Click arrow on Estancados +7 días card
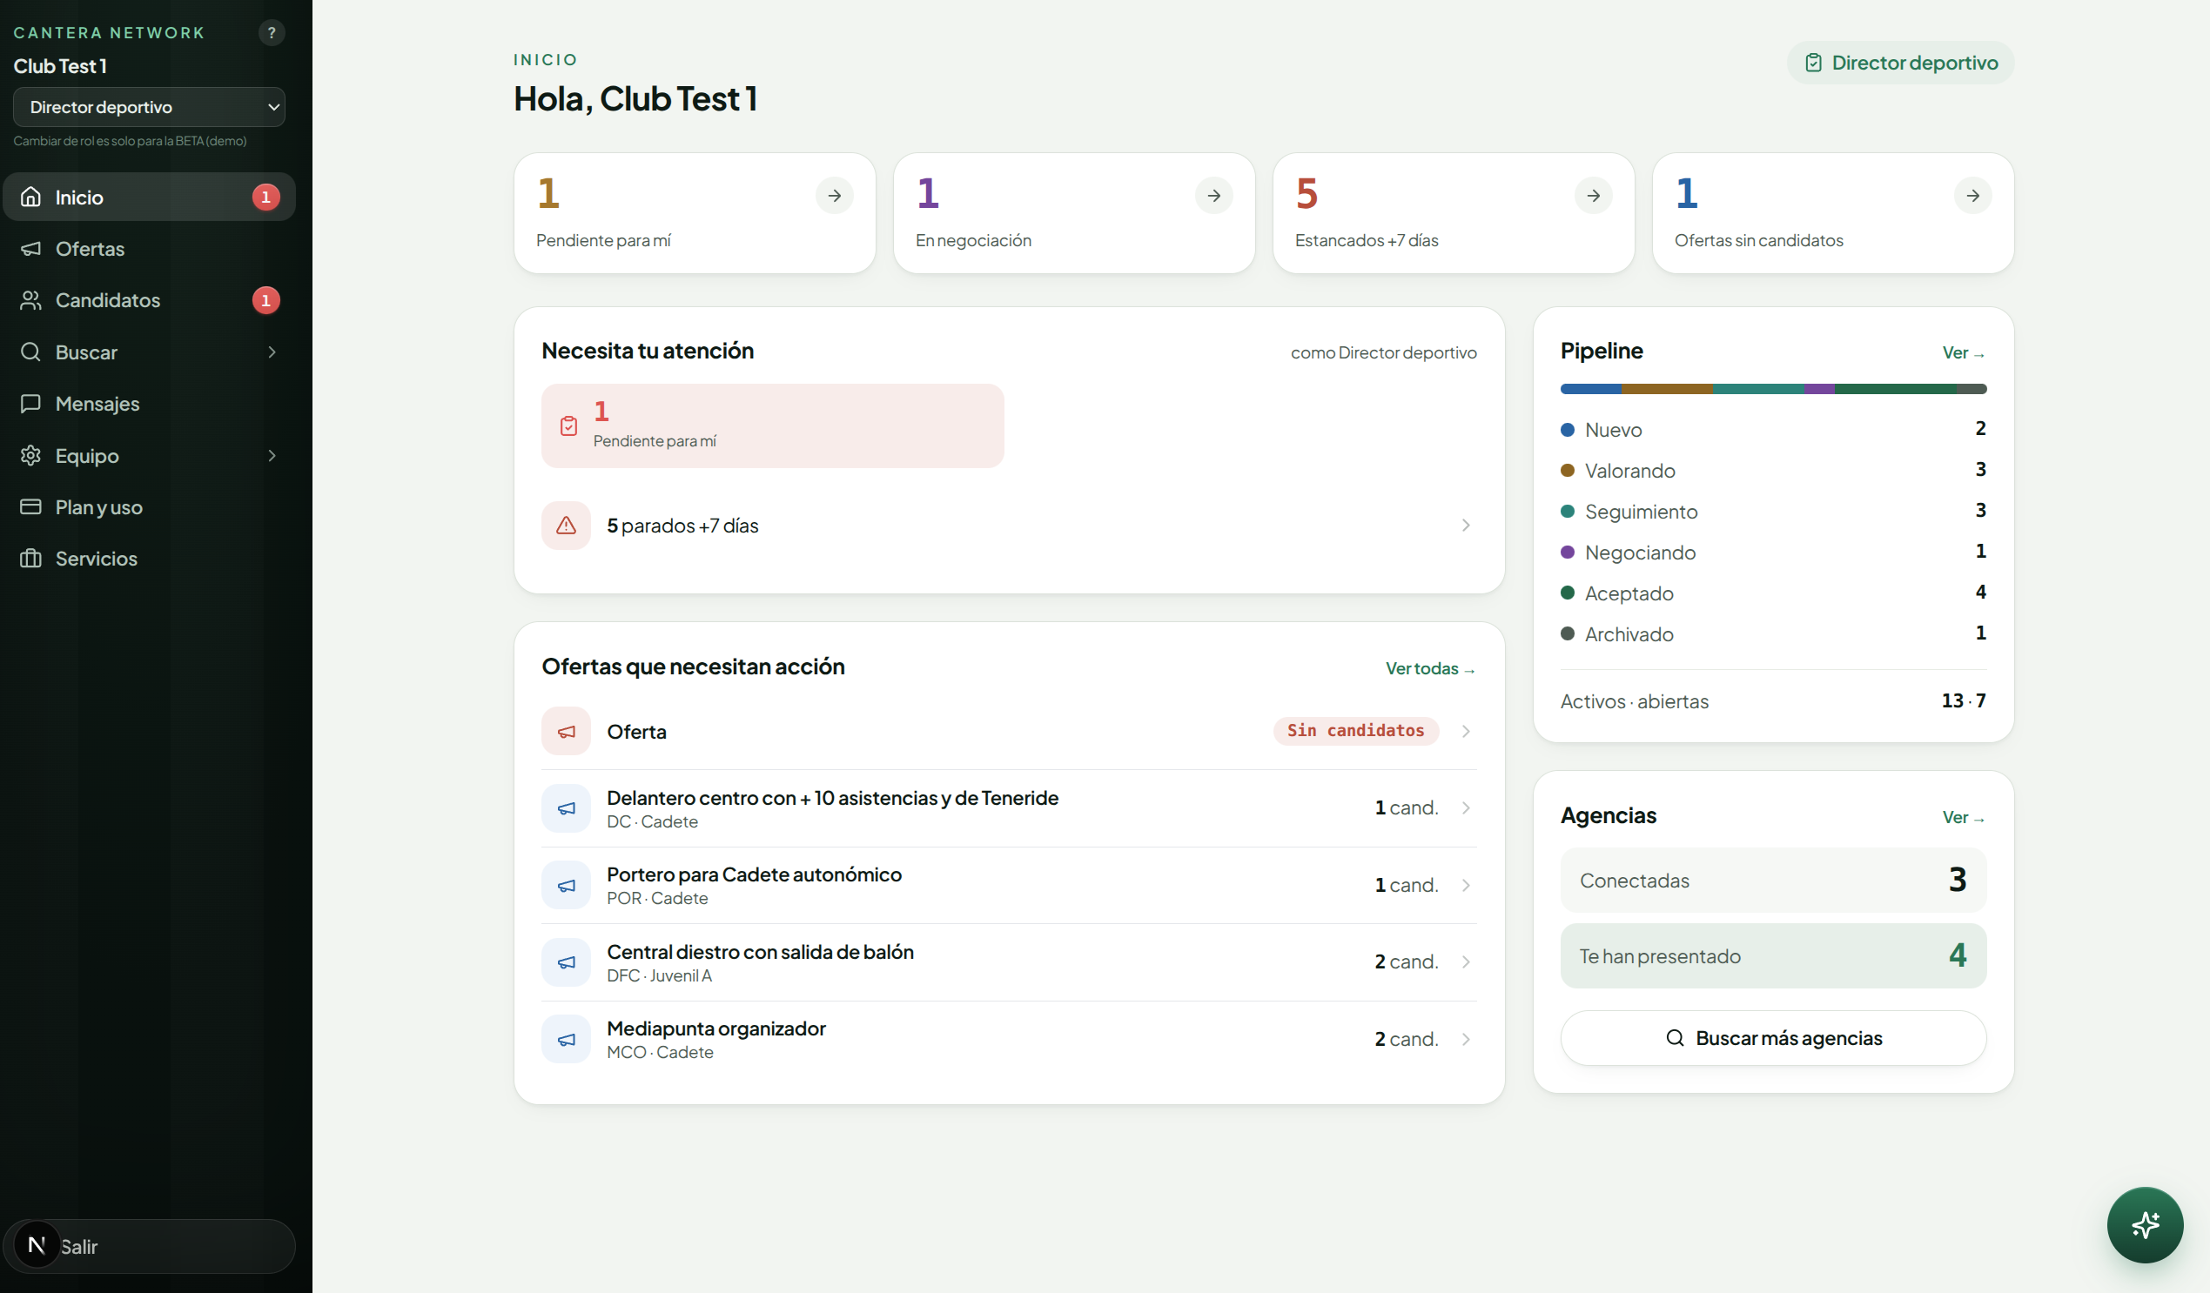 (x=1594, y=196)
